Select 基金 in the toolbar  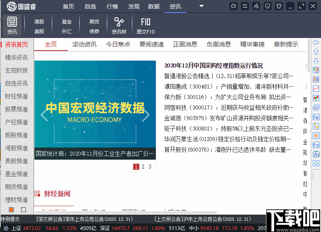click(67, 22)
